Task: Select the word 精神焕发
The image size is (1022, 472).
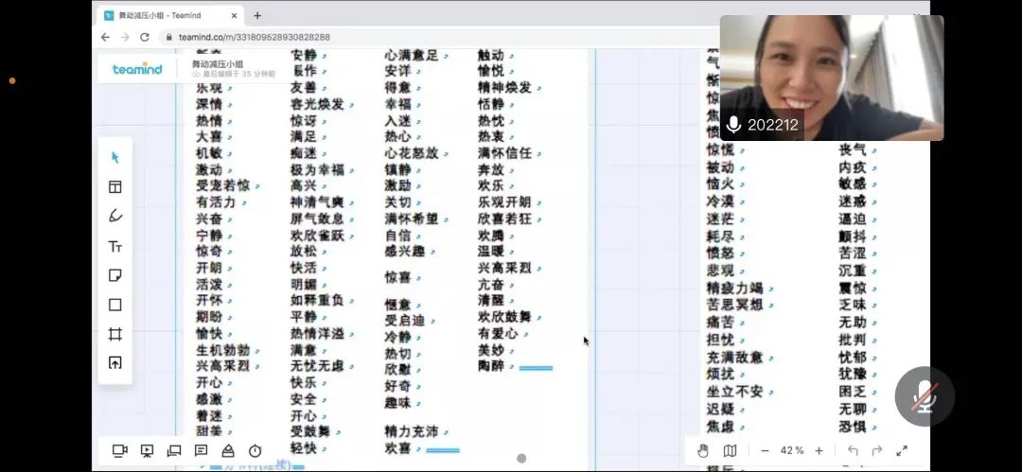Action: [x=504, y=87]
